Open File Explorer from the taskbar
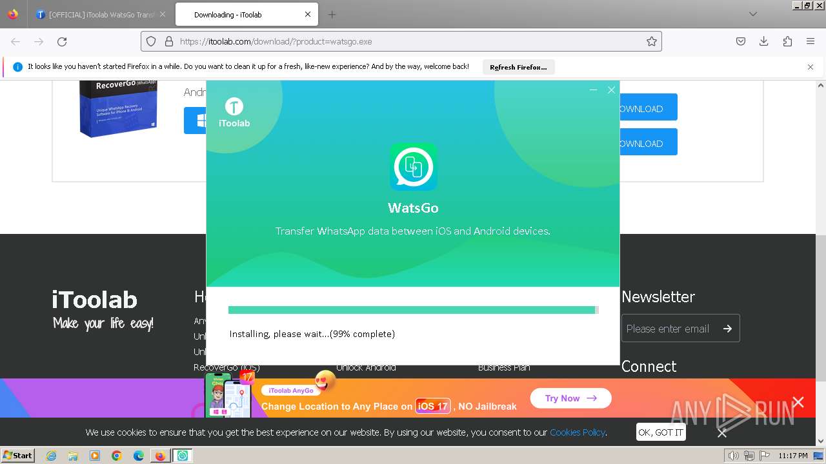The height and width of the screenshot is (464, 826). coord(73,456)
